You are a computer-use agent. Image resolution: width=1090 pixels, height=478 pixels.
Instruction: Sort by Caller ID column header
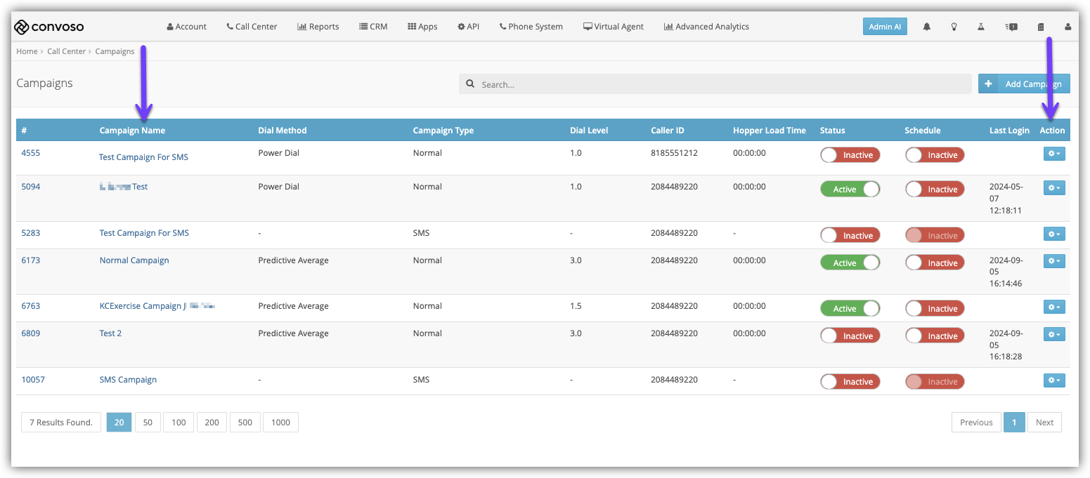[668, 130]
